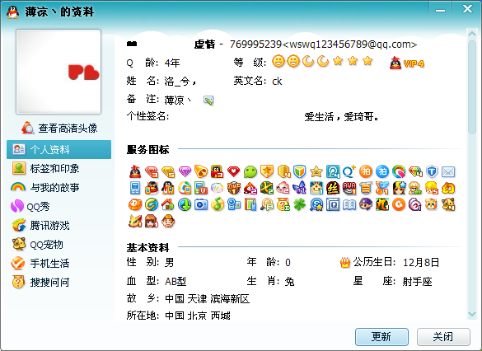Click the level sun-moon-star icons
Viewport: 482px width, 351px height.
tap(323, 62)
